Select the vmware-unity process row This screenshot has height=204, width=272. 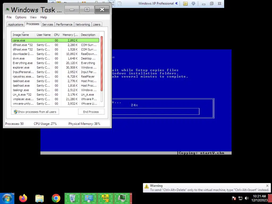pyautogui.click(x=55, y=104)
